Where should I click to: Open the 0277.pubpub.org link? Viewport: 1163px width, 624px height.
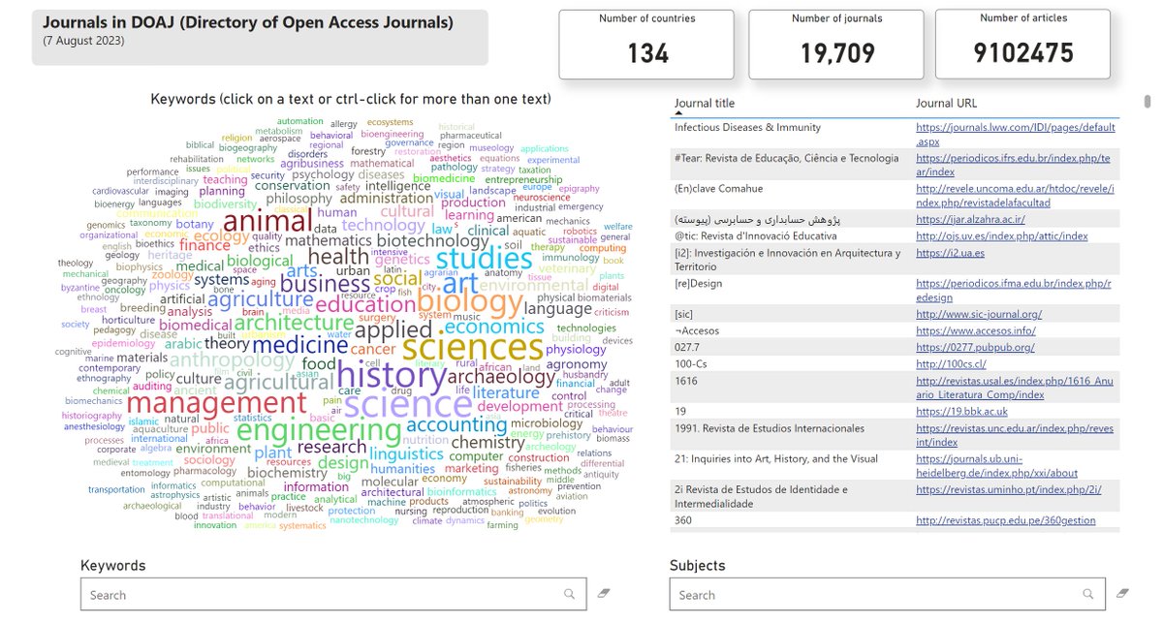pyautogui.click(x=975, y=347)
